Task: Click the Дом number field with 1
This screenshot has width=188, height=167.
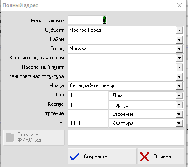Action: pos(88,96)
